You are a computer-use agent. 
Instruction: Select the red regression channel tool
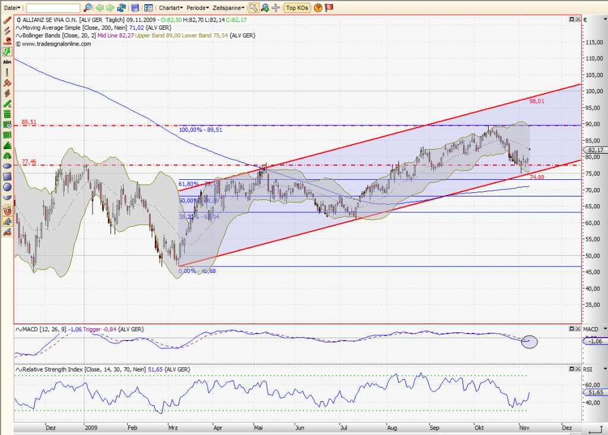coord(7,83)
